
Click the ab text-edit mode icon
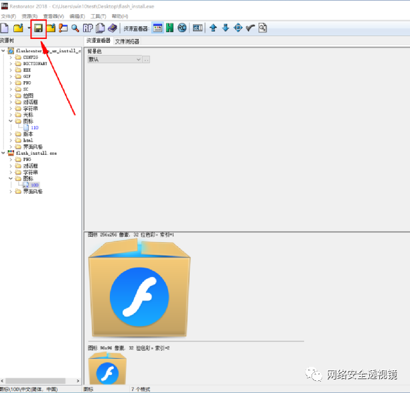[198, 28]
